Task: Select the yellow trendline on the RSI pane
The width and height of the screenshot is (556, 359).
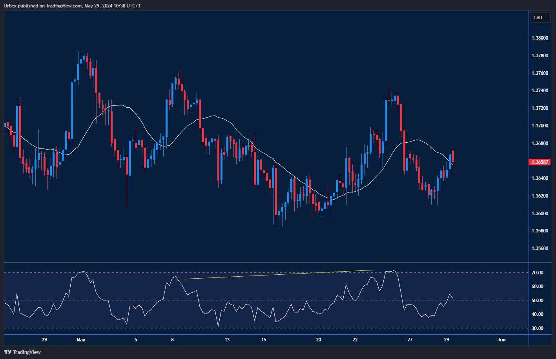Action: coord(279,274)
